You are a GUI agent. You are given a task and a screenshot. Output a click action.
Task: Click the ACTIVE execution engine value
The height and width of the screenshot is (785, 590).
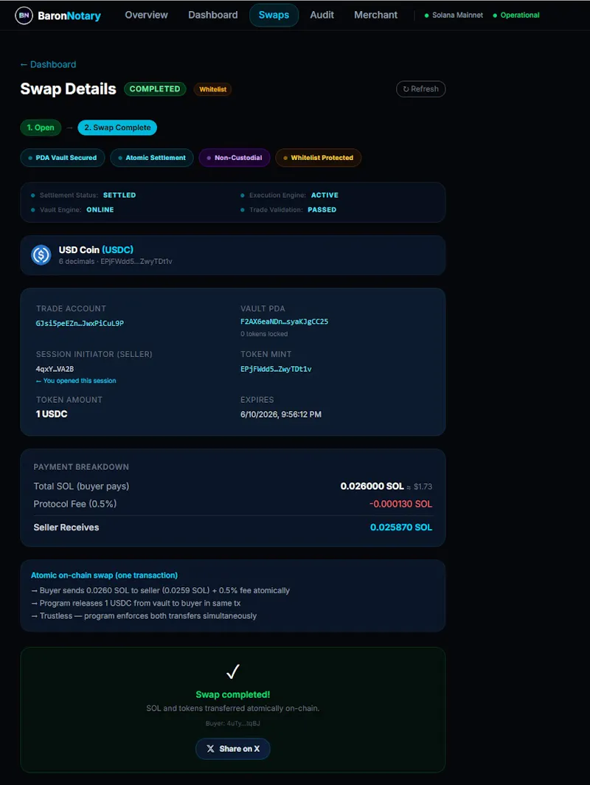pos(324,196)
